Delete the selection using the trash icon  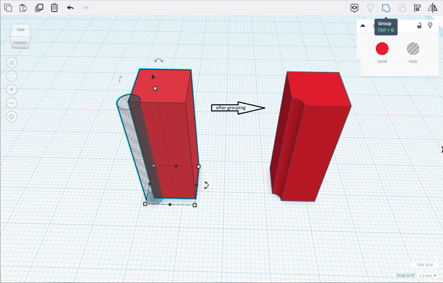(54, 8)
